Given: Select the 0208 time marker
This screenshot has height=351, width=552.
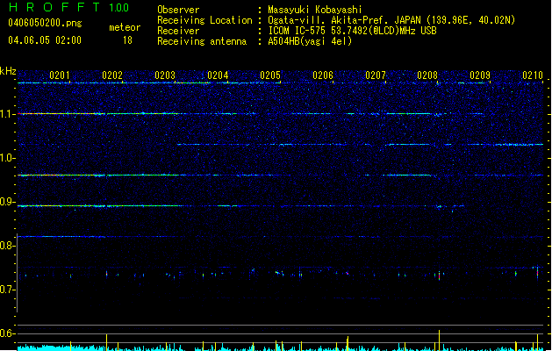Looking at the screenshot, I should click(x=427, y=75).
